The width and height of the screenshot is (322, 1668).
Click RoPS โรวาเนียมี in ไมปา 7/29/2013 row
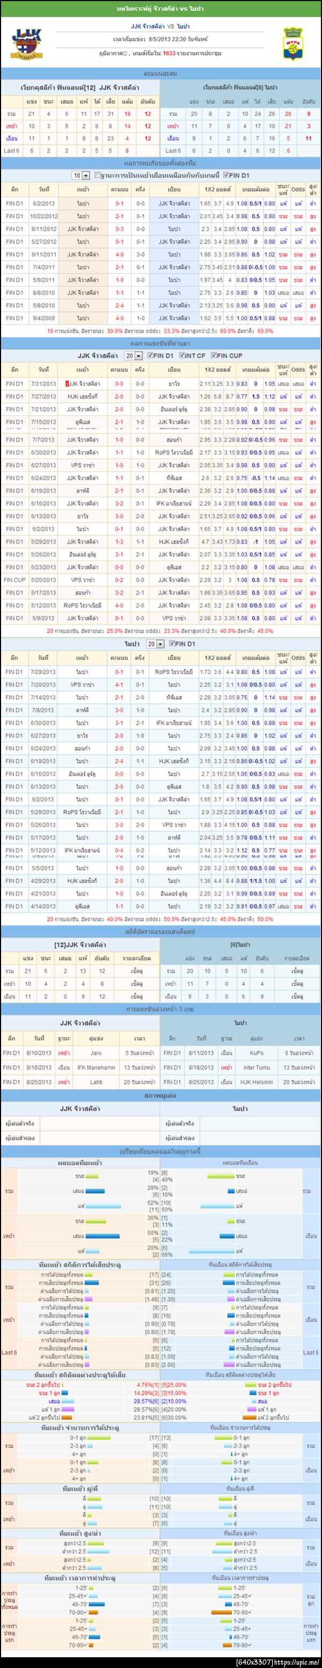coord(174,672)
